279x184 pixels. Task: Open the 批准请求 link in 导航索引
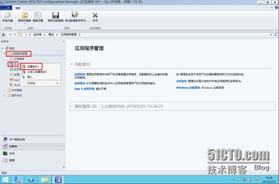point(80,83)
